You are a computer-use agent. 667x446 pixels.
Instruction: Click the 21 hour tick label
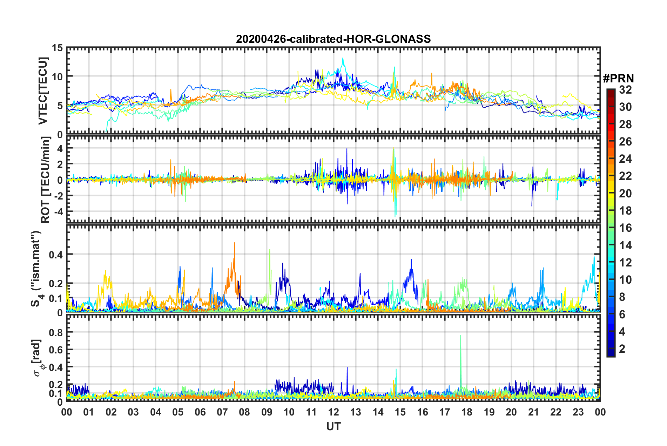click(533, 412)
